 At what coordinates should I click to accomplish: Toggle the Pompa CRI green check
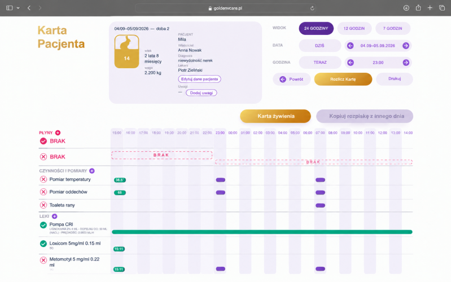click(x=43, y=225)
